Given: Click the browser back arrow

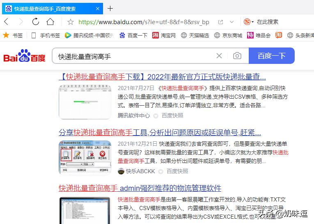Looking at the screenshot, I should coord(6,22).
